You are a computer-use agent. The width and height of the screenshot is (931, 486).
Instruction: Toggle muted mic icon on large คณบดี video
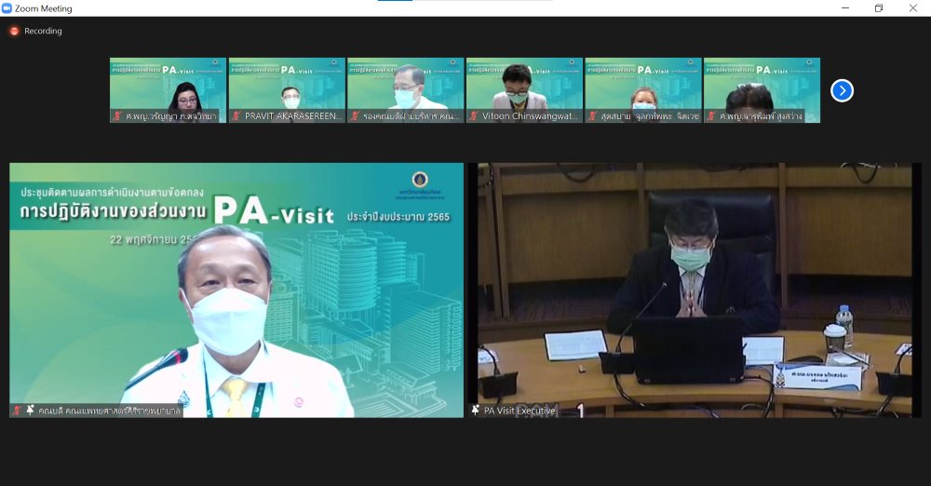click(17, 410)
